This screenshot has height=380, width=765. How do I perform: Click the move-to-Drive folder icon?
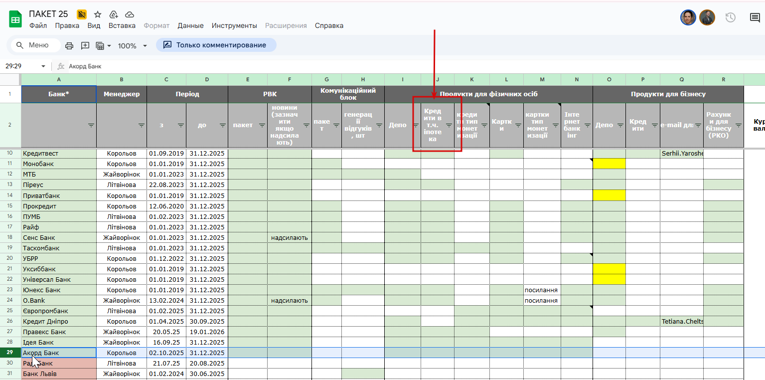114,14
